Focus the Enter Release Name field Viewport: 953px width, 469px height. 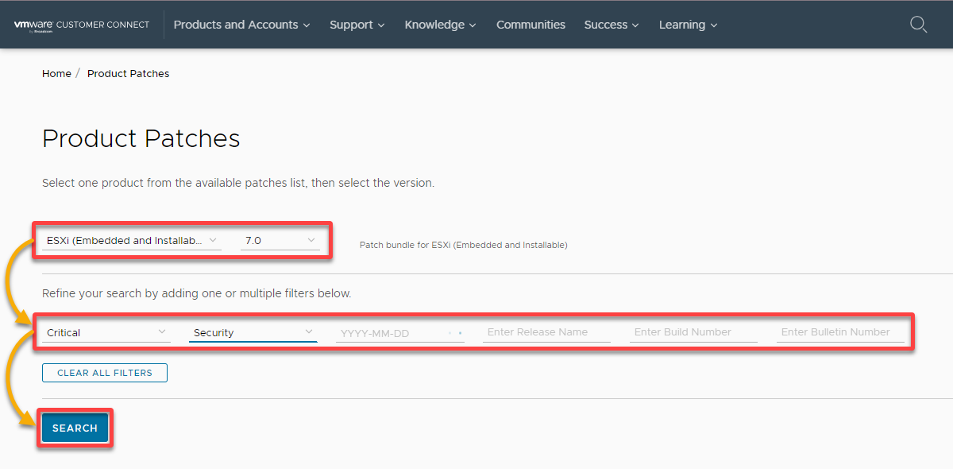point(546,332)
